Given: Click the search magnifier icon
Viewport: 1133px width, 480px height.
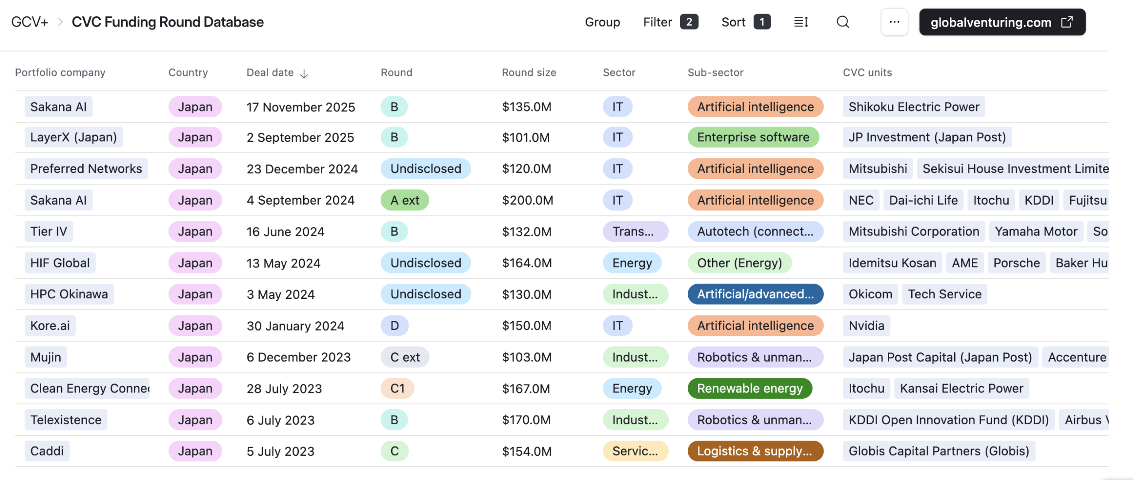Looking at the screenshot, I should pyautogui.click(x=843, y=22).
